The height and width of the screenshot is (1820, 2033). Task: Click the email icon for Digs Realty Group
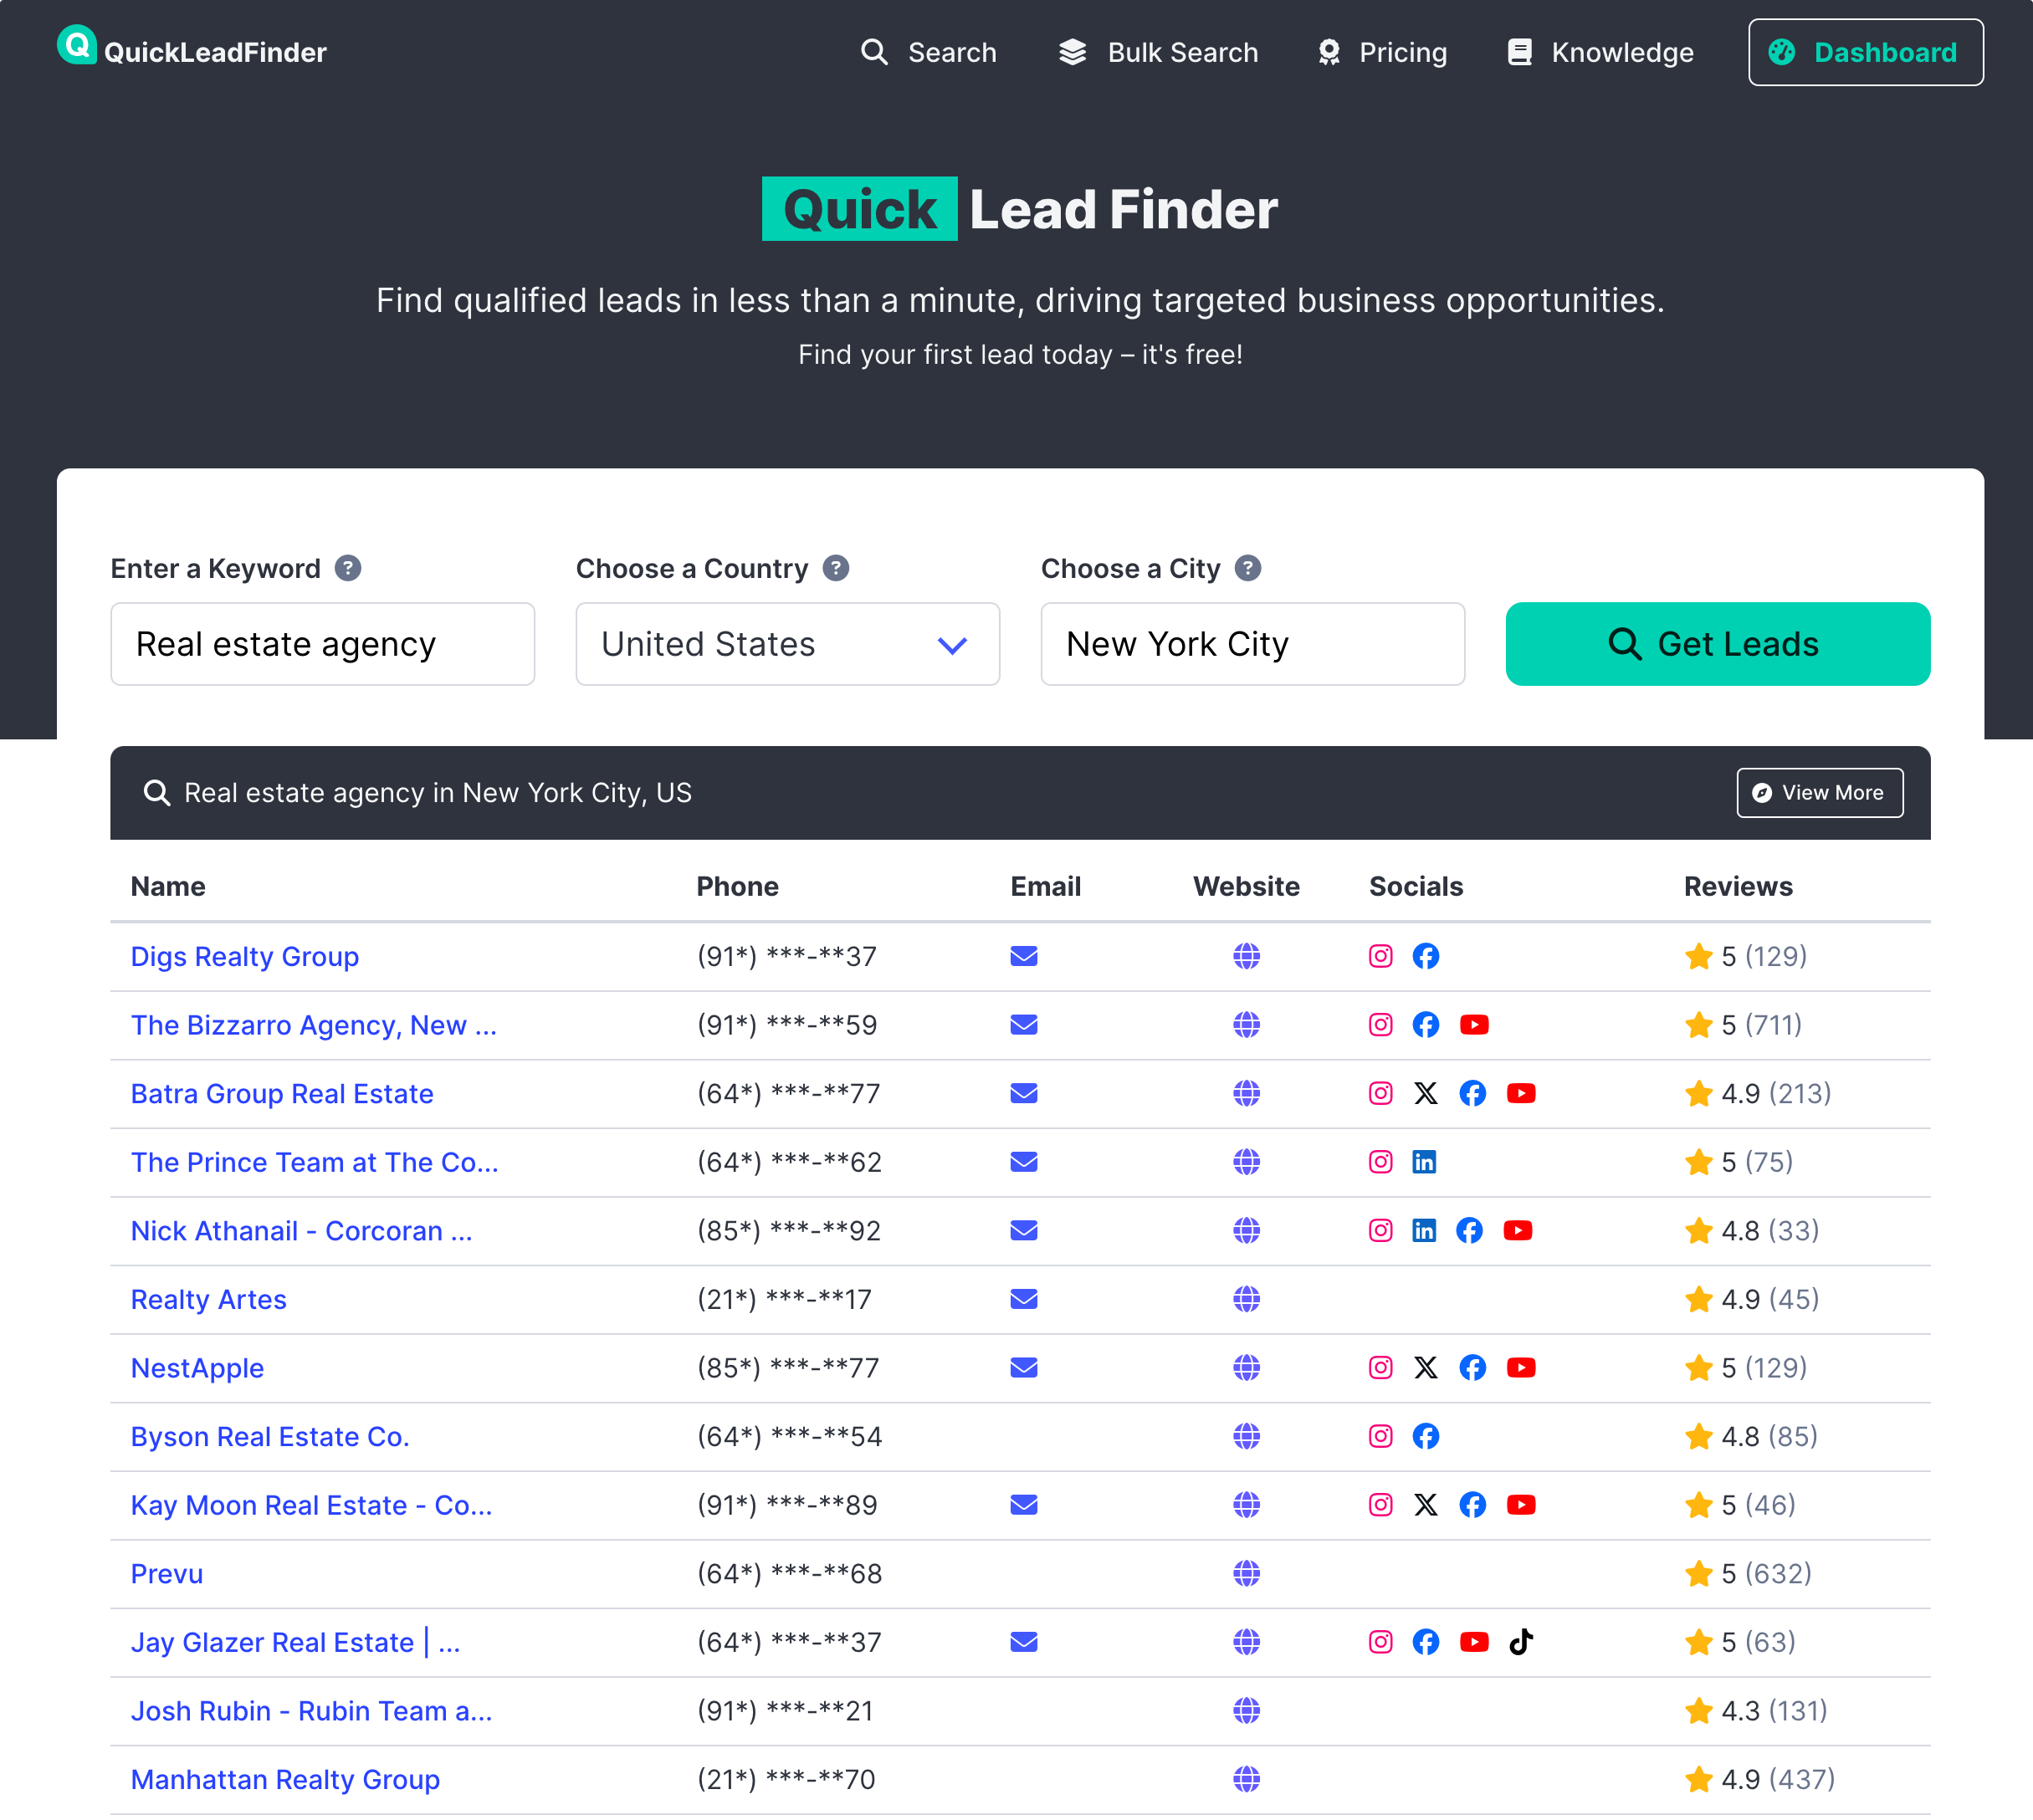tap(1023, 956)
